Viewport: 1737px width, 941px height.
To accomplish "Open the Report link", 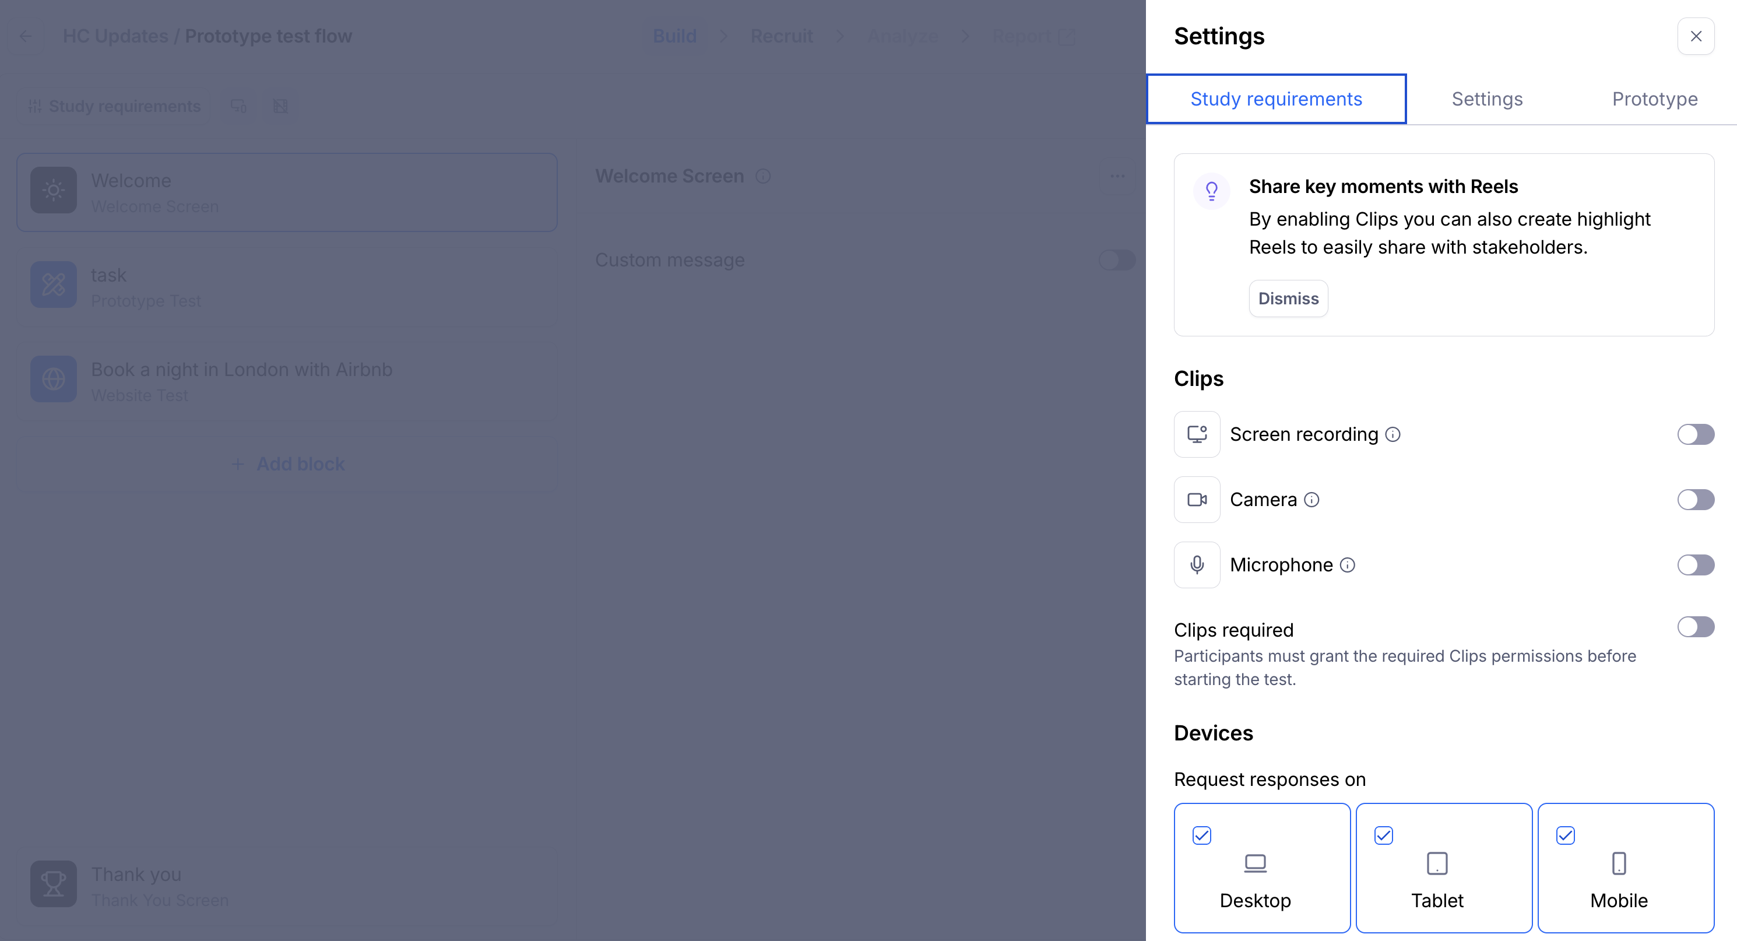I will coord(1033,36).
